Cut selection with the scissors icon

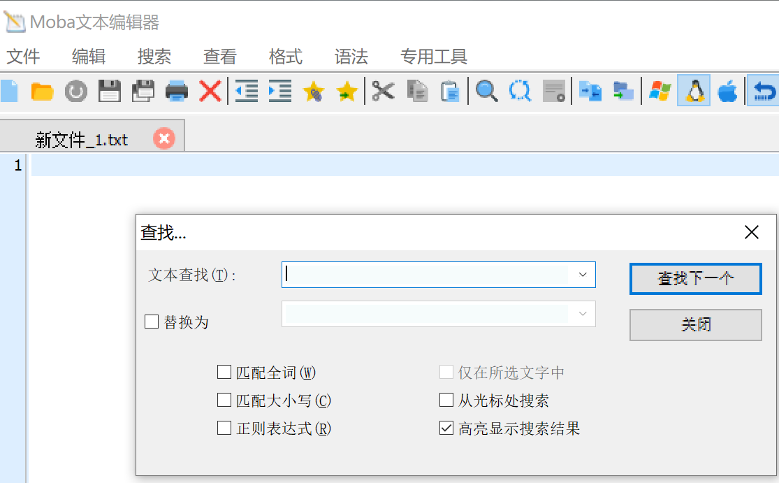point(383,92)
